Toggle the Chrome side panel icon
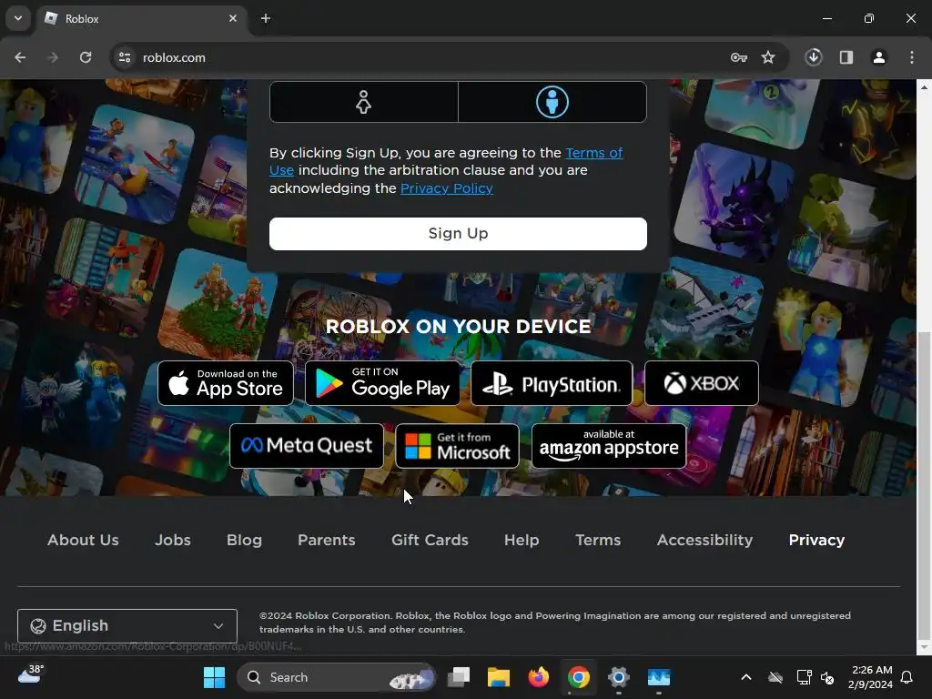The height and width of the screenshot is (699, 932). 846,57
